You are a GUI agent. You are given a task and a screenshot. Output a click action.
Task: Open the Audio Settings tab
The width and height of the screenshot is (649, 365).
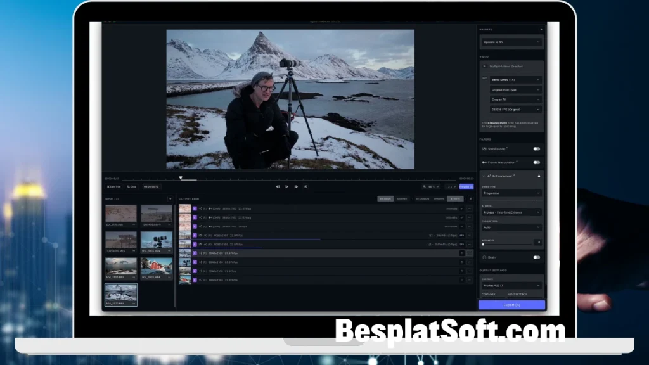[x=517, y=294]
